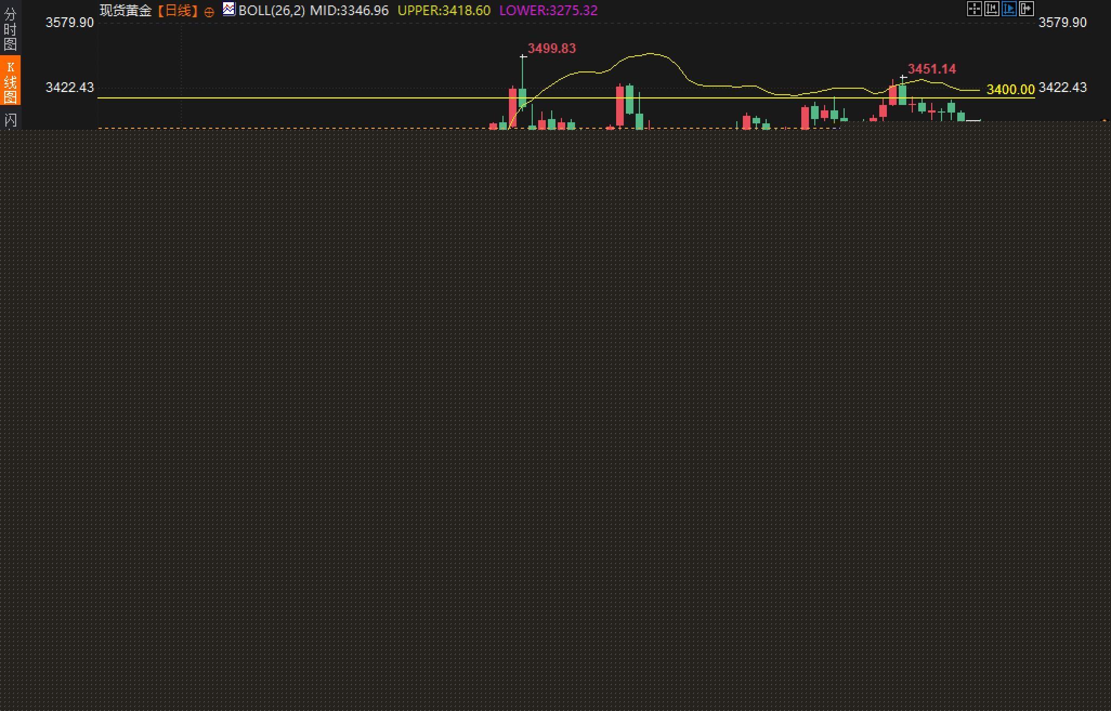Select the K线图 sidebar tab
The width and height of the screenshot is (1111, 711).
pyautogui.click(x=10, y=81)
